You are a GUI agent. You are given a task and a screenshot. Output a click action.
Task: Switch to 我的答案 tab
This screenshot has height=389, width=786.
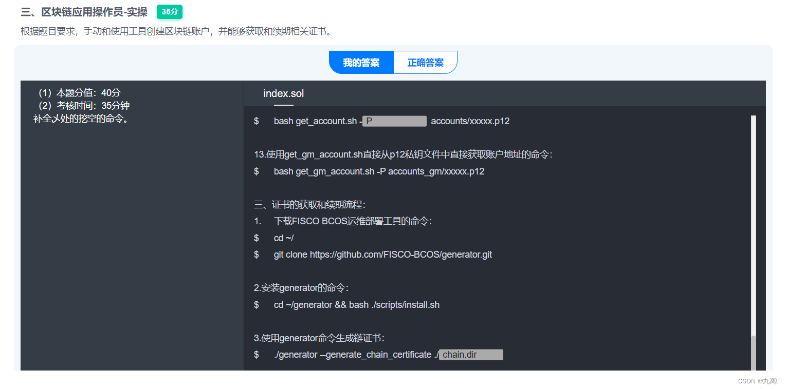[361, 63]
